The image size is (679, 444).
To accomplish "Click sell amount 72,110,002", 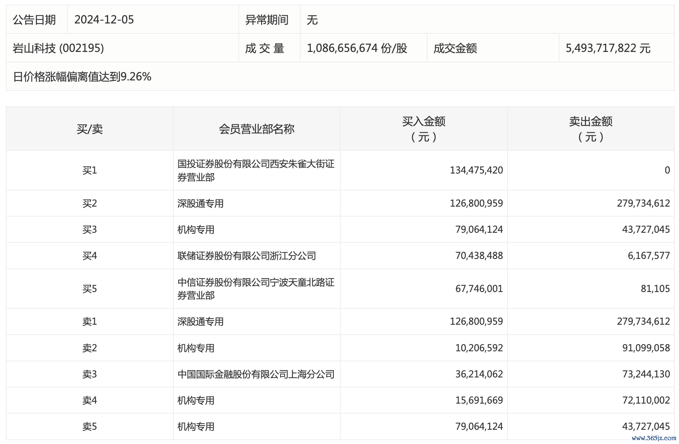I will pyautogui.click(x=646, y=400).
